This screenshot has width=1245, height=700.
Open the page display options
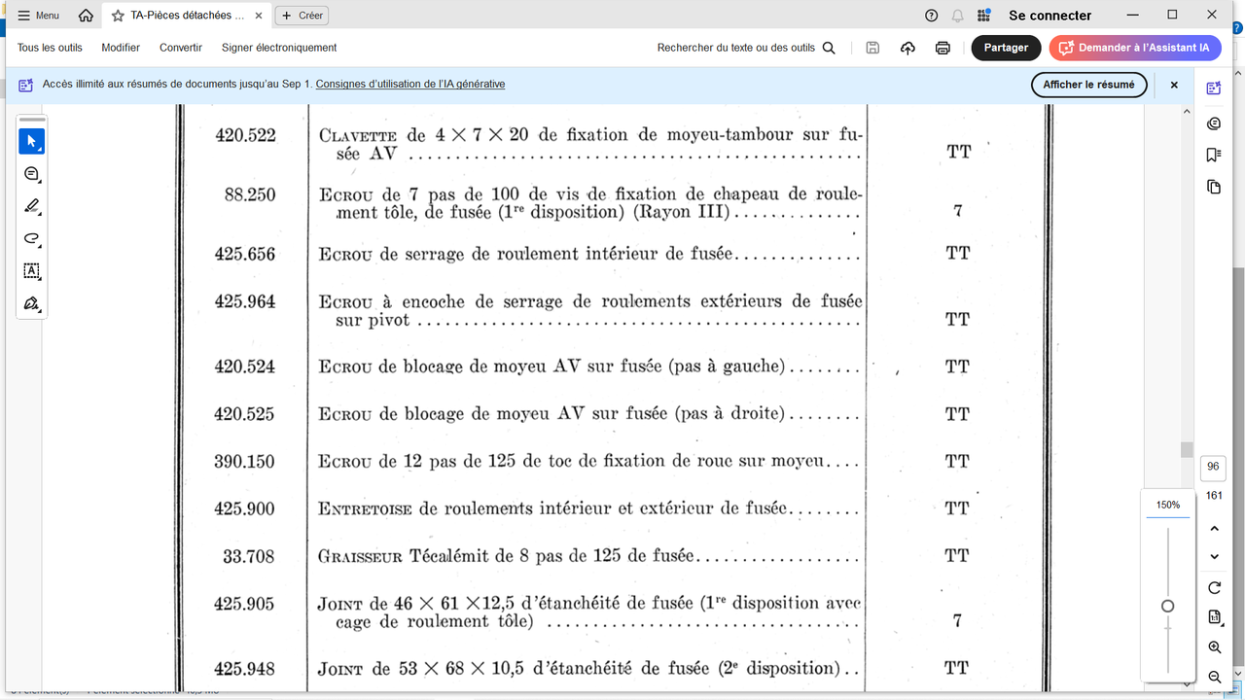tap(1214, 617)
